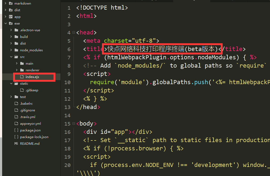Image resolution: width=270 pixels, height=176 pixels.
Task: Expand the node_modules folder arrow
Action: click(x=11, y=50)
